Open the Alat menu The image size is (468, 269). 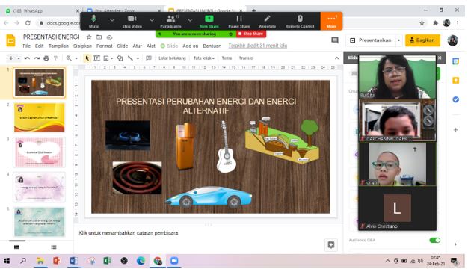[x=151, y=46]
